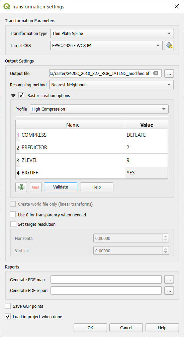
Task: Toggle the Raster creation options checkbox
Action: 21,95
